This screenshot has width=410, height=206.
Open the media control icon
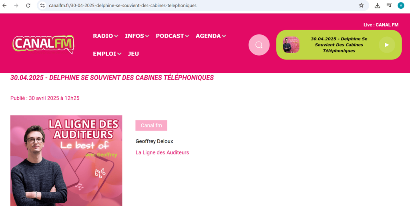389,6
